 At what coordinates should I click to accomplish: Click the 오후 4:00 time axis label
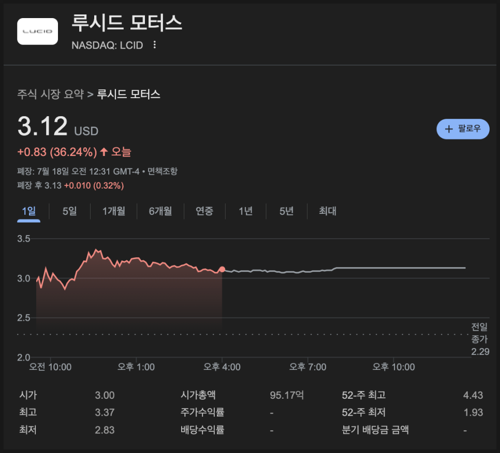[x=222, y=367]
